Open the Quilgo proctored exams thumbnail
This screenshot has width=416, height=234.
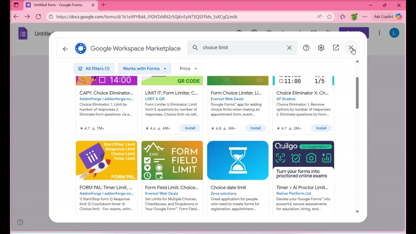(304, 160)
